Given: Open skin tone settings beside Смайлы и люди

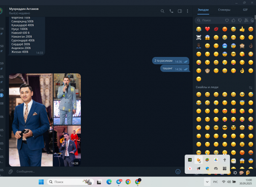Looking at the screenshot, I should coord(251,88).
